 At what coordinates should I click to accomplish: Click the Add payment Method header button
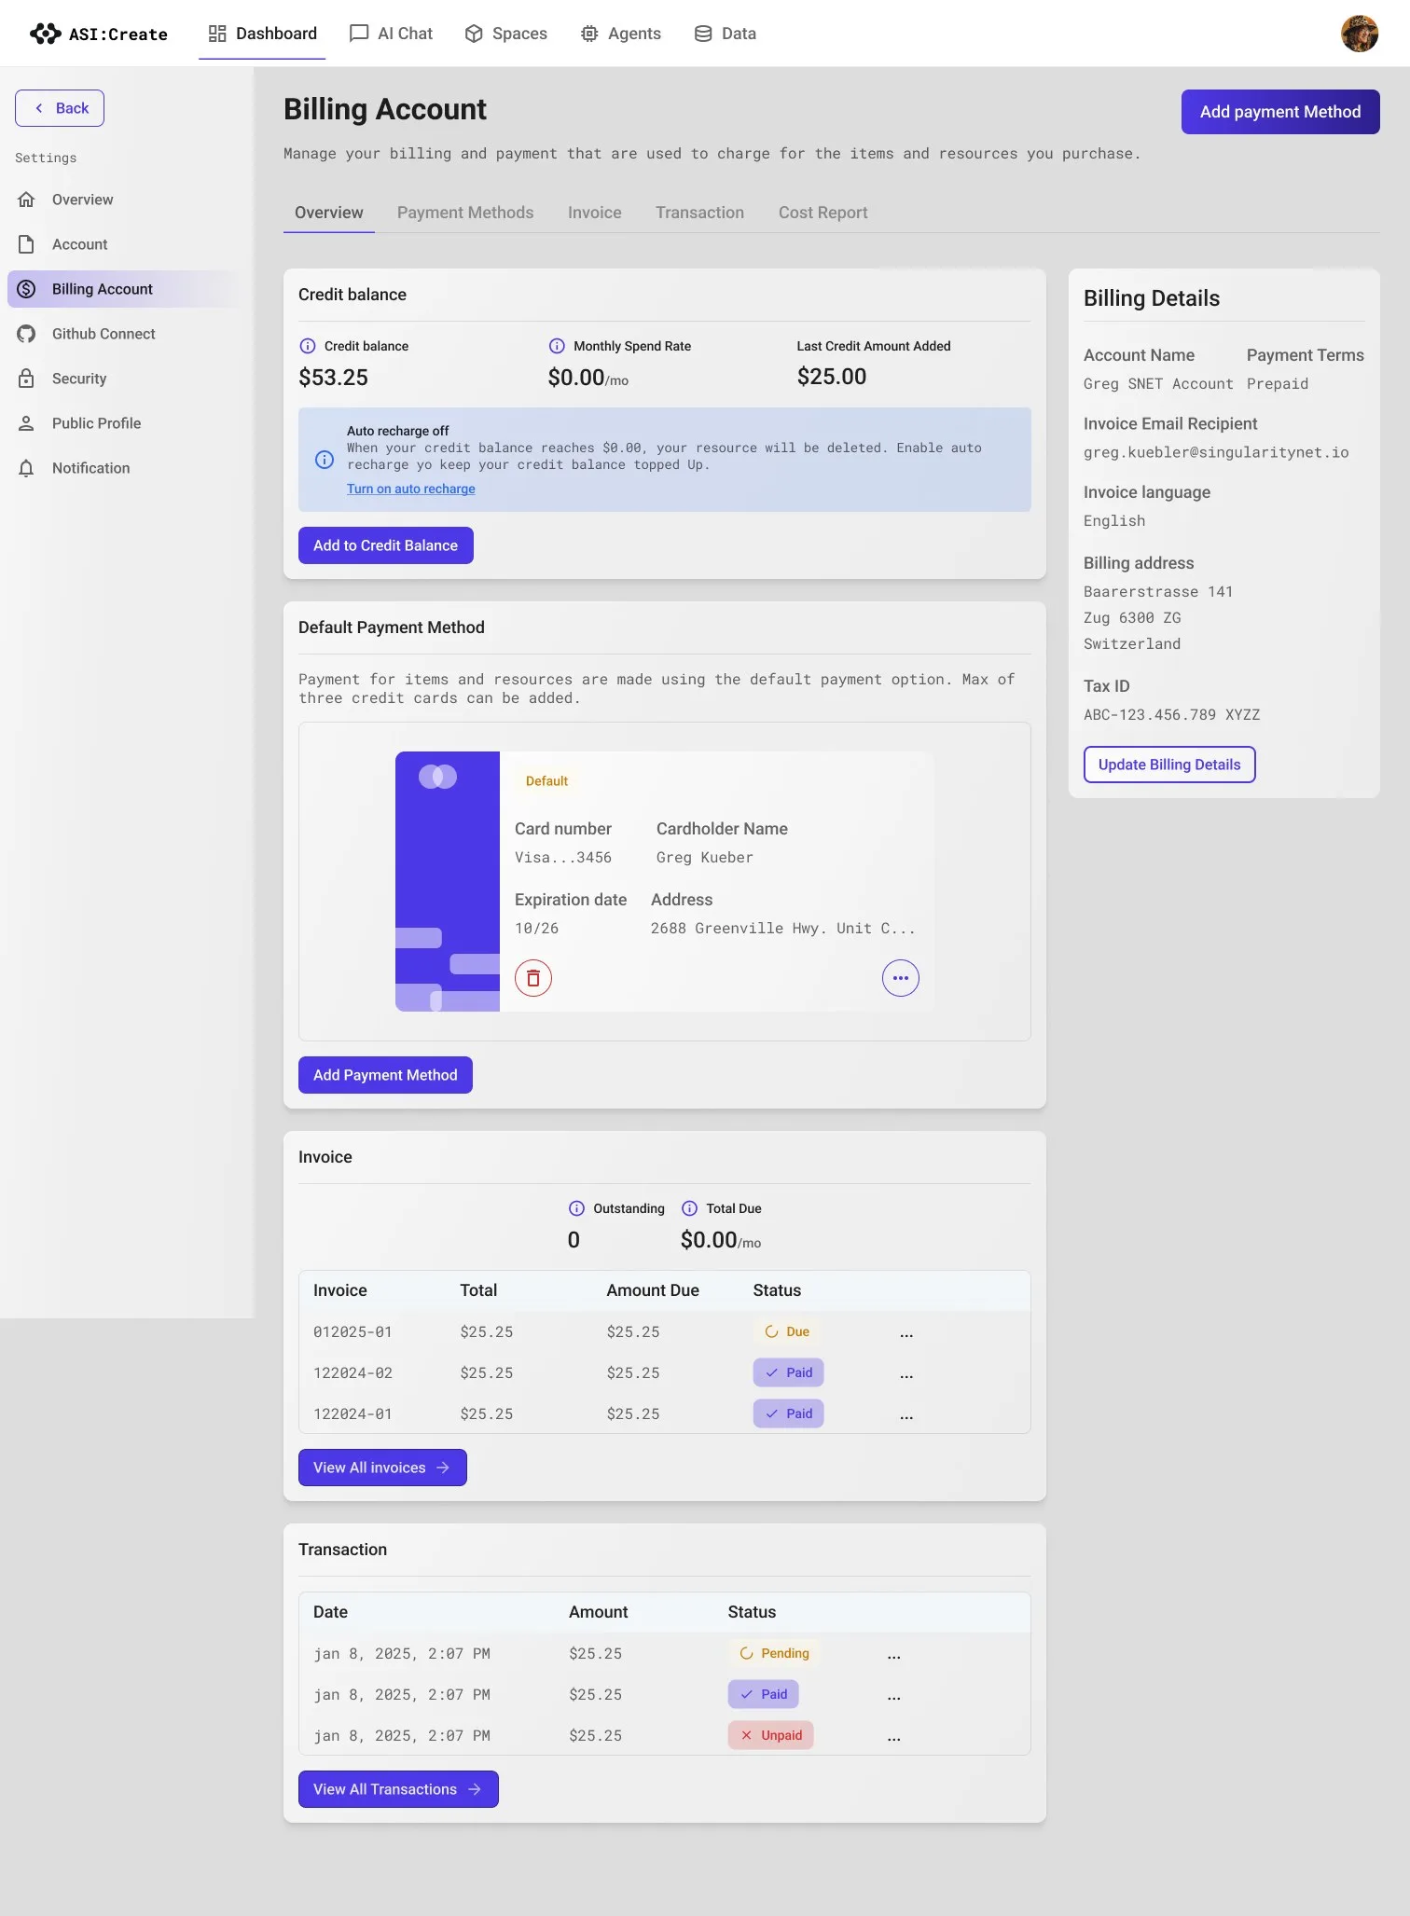pos(1280,112)
